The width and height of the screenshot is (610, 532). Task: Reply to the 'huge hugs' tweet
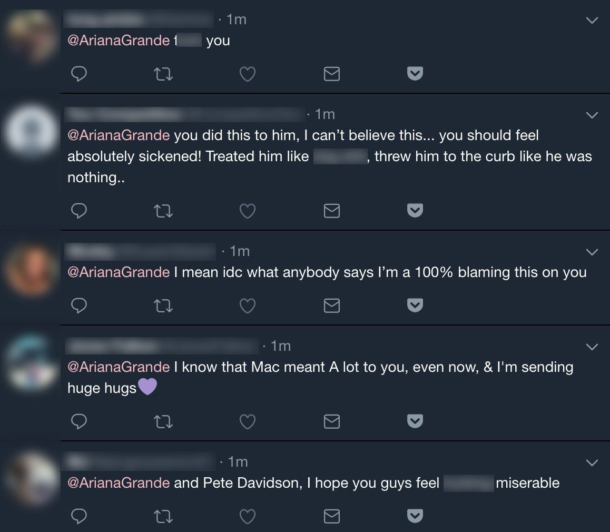pyautogui.click(x=78, y=421)
